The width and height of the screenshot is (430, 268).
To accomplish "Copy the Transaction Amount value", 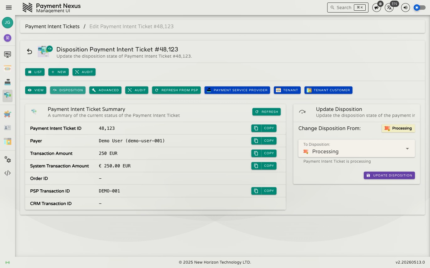I will pos(264,153).
